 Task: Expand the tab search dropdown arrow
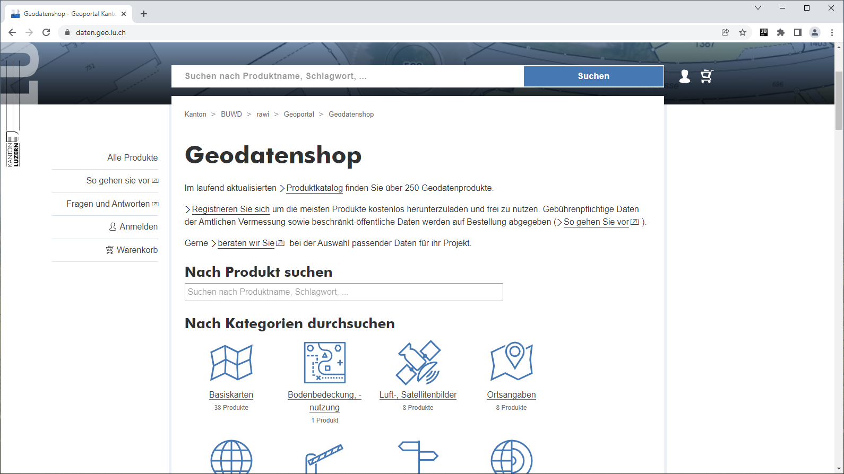[758, 8]
